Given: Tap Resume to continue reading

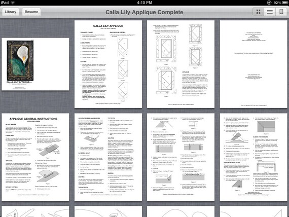Looking at the screenshot, I should pyautogui.click(x=31, y=12).
